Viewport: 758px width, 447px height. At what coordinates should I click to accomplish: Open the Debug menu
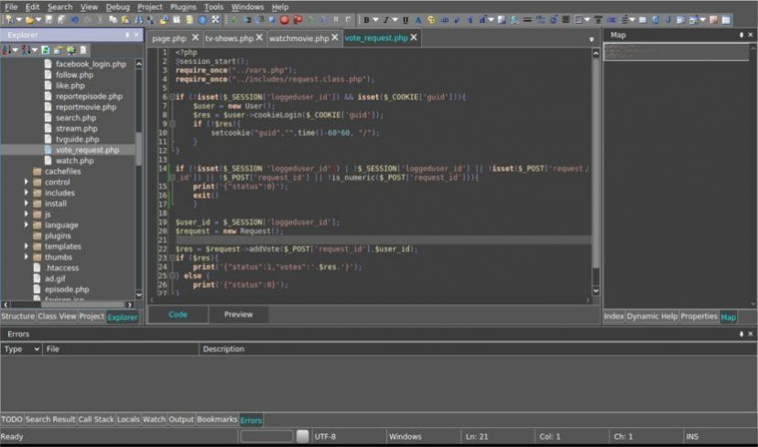point(117,6)
